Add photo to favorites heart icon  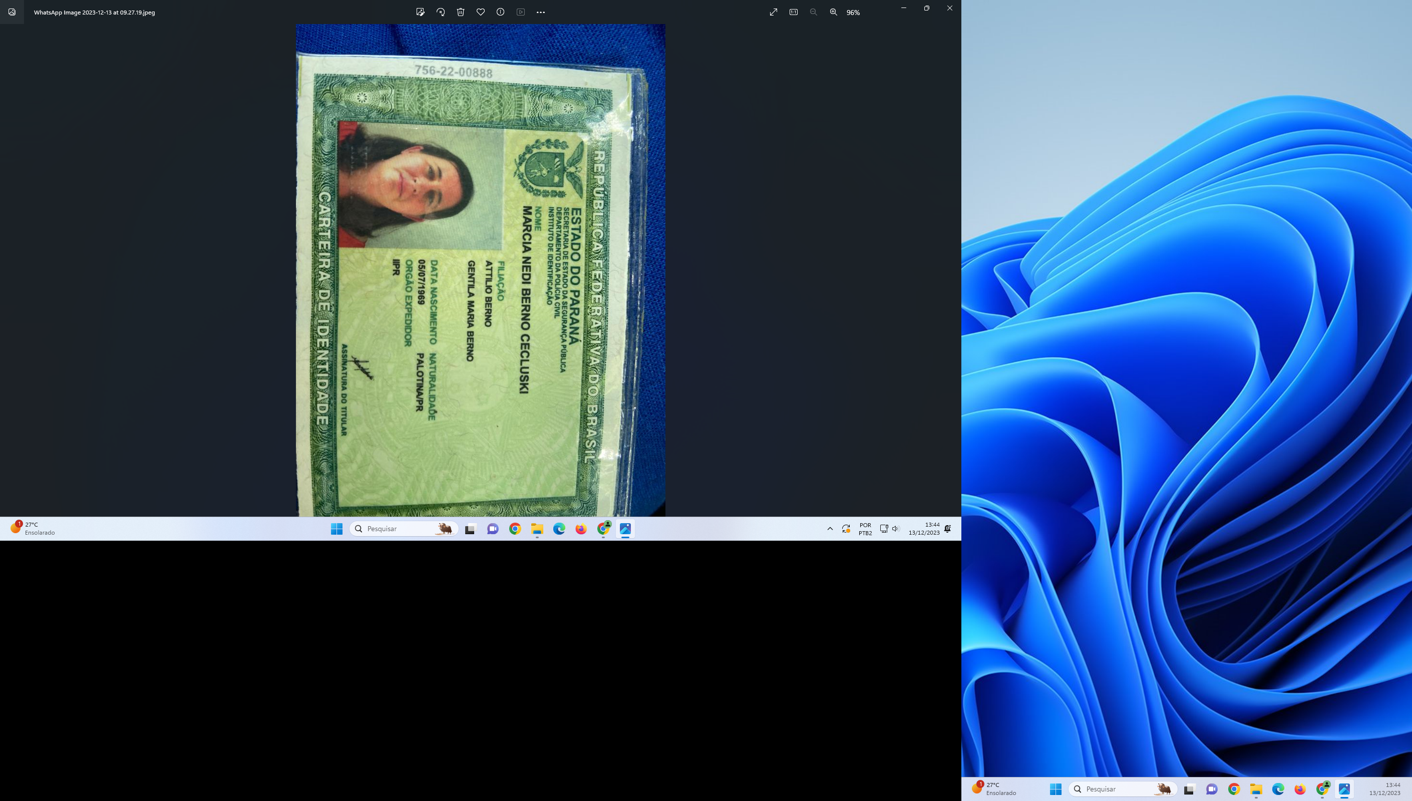pos(480,12)
